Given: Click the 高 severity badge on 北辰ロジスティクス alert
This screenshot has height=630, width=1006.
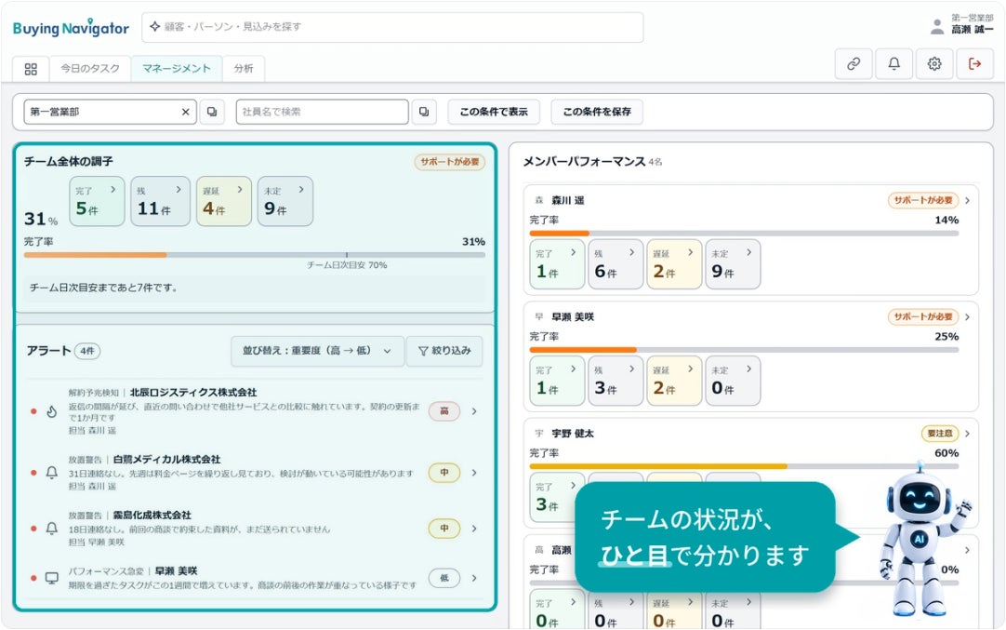Looking at the screenshot, I should pos(444,411).
